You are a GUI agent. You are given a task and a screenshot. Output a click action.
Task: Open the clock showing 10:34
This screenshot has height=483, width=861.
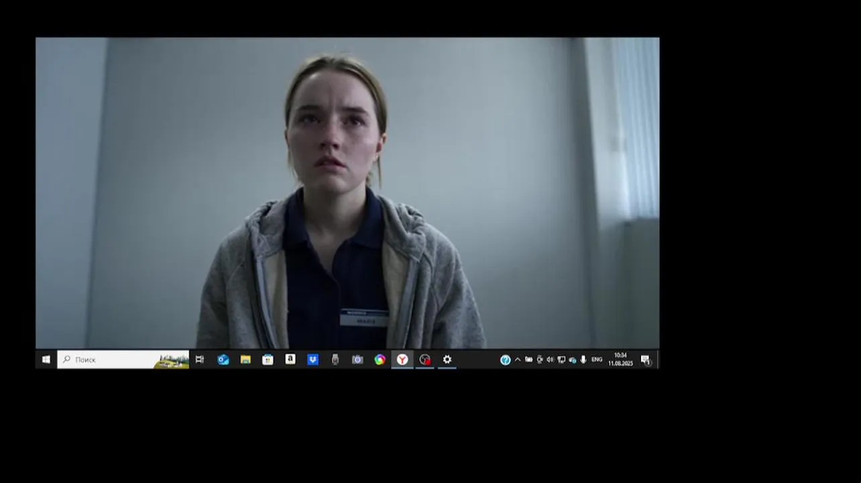point(621,360)
